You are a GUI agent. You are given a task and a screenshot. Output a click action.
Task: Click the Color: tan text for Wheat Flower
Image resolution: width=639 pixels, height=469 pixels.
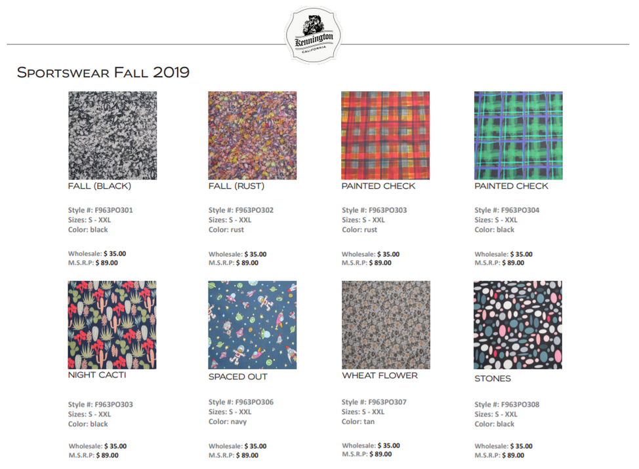coord(358,422)
